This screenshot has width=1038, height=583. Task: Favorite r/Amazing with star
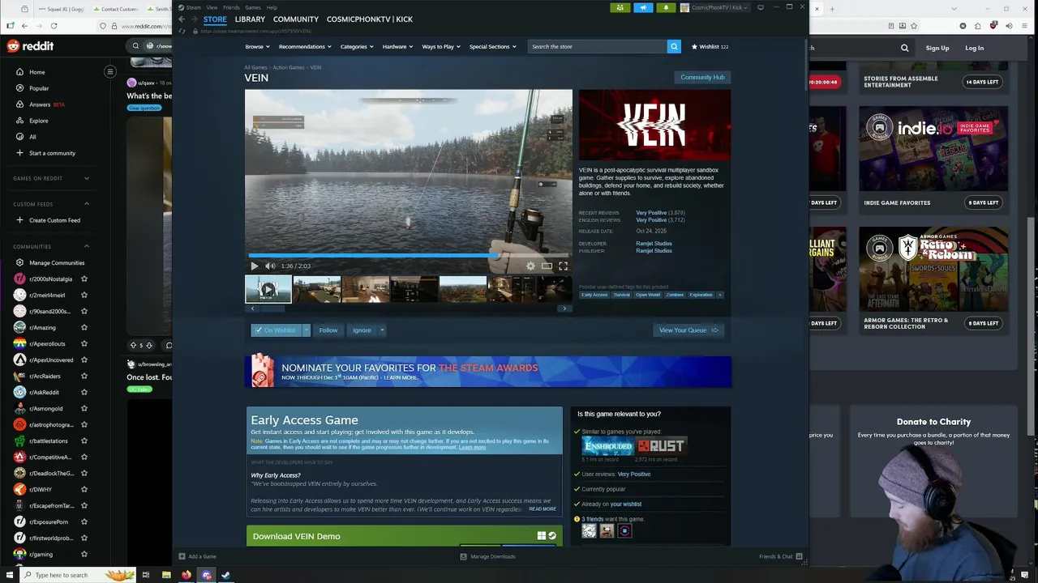tap(84, 327)
